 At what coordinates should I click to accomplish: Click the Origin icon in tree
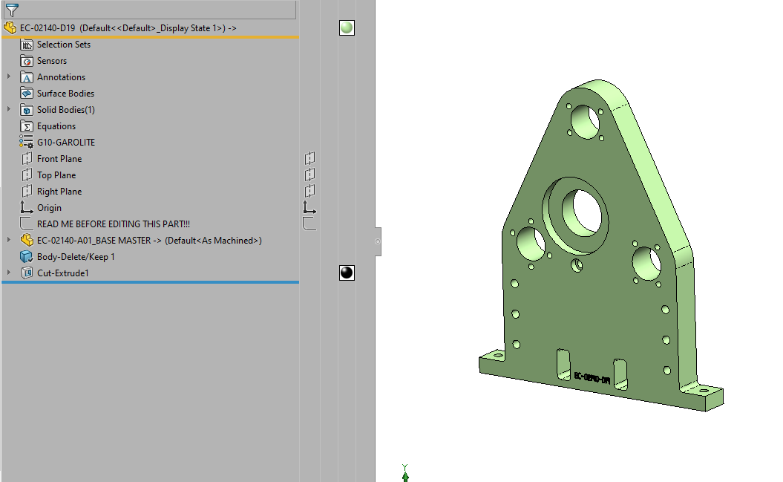[x=27, y=207]
